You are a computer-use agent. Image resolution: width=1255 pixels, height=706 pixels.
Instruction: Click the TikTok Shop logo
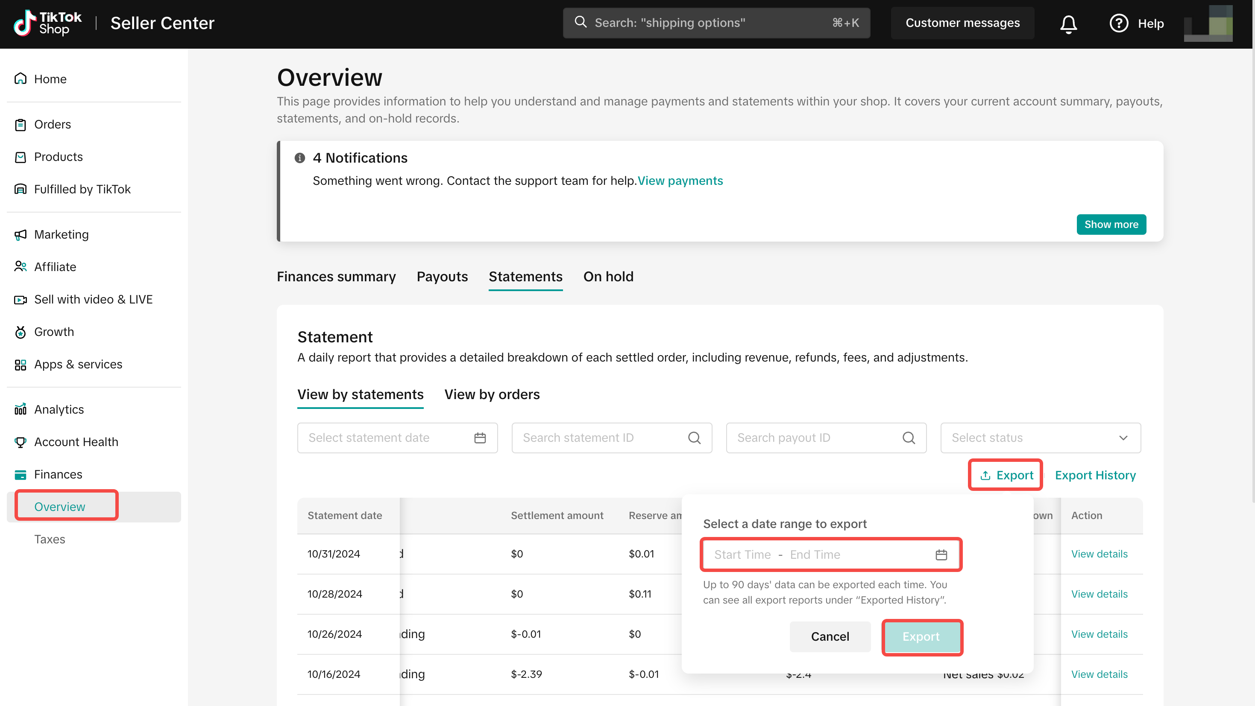coord(47,23)
